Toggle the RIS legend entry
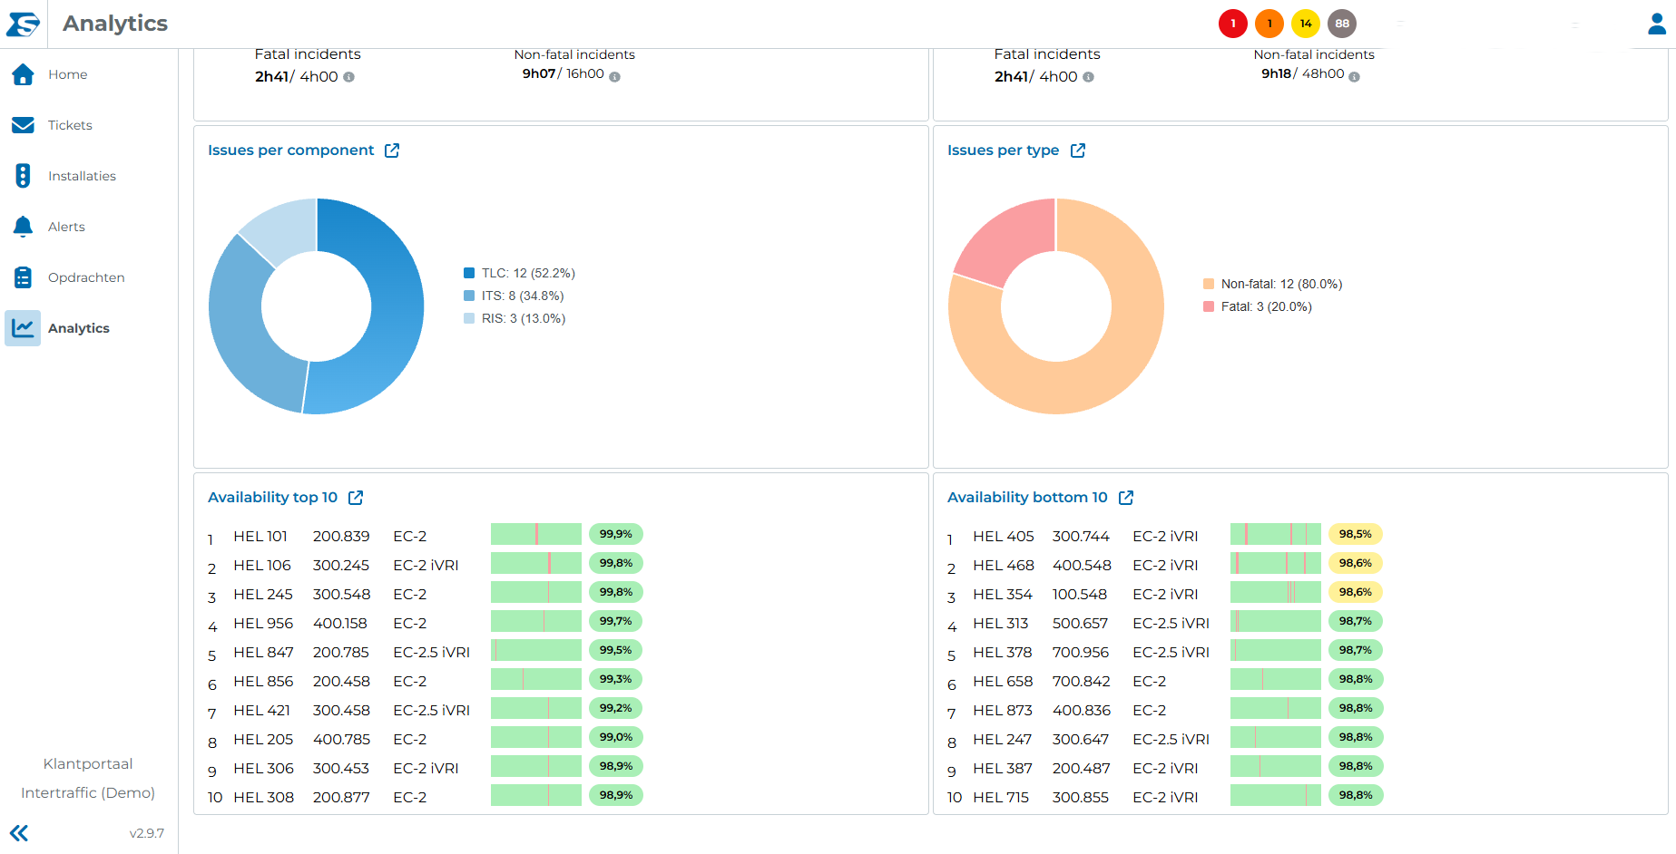This screenshot has height=854, width=1676. (x=515, y=318)
